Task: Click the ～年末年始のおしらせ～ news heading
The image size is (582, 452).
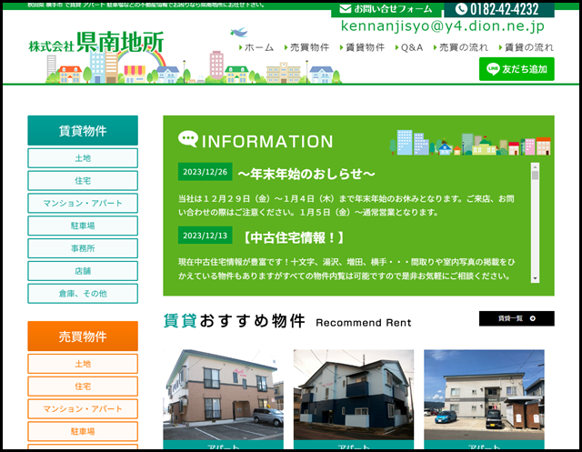Action: pyautogui.click(x=306, y=174)
